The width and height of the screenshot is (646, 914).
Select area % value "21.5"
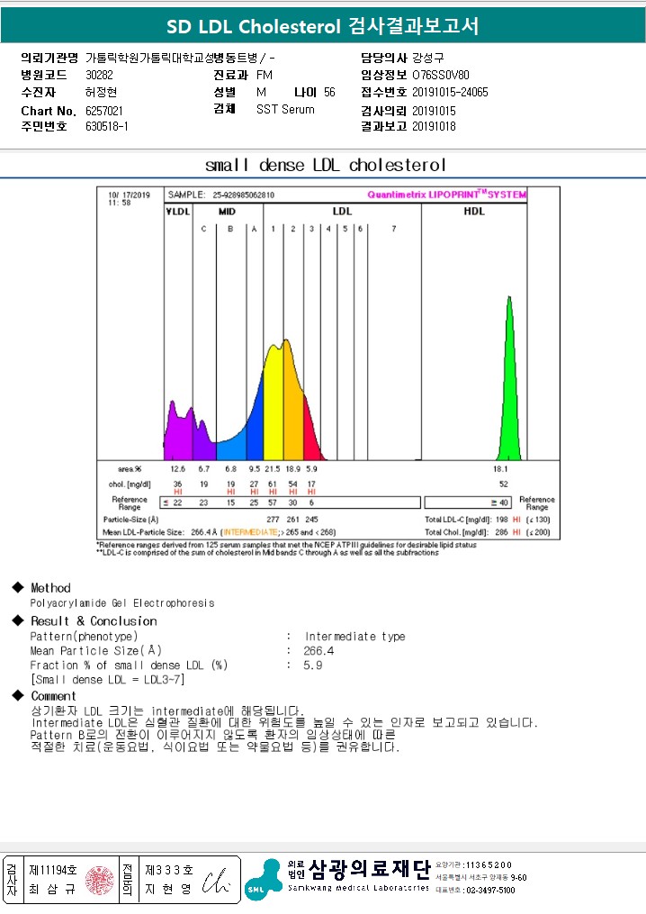tap(272, 468)
